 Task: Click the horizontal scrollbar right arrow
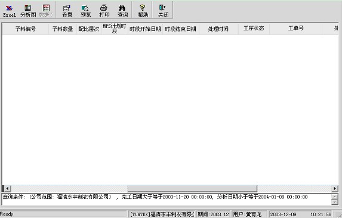[335, 188]
